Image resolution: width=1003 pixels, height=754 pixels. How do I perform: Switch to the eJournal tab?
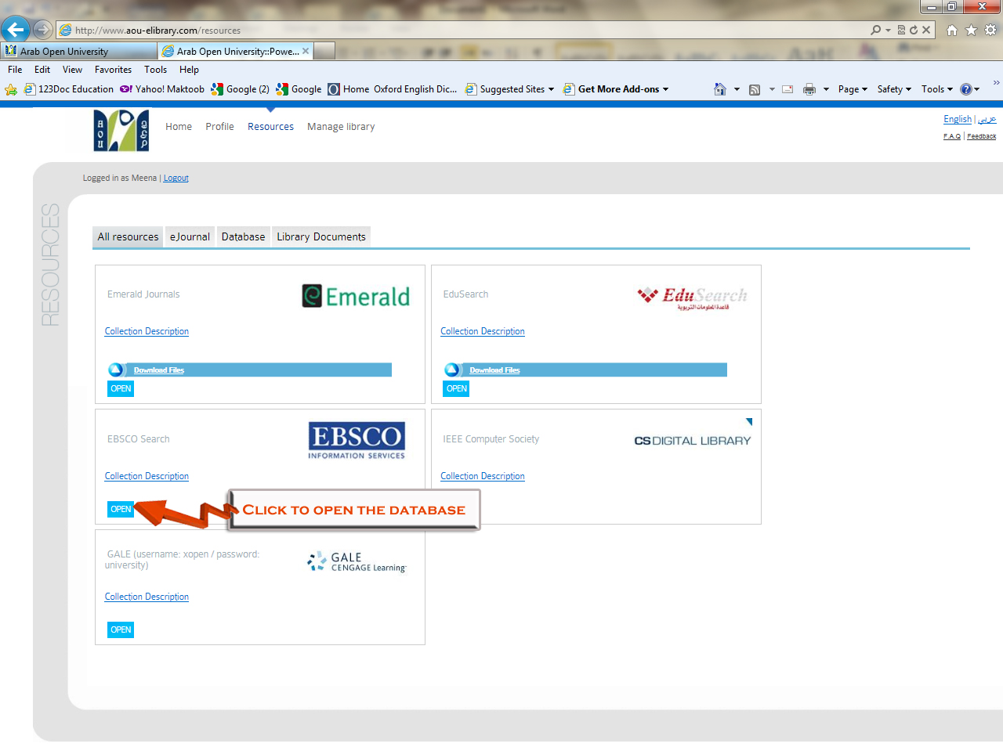[x=190, y=236]
